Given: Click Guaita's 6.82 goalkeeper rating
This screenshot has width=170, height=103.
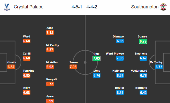Looking at the screenshot, I should 11,67.
